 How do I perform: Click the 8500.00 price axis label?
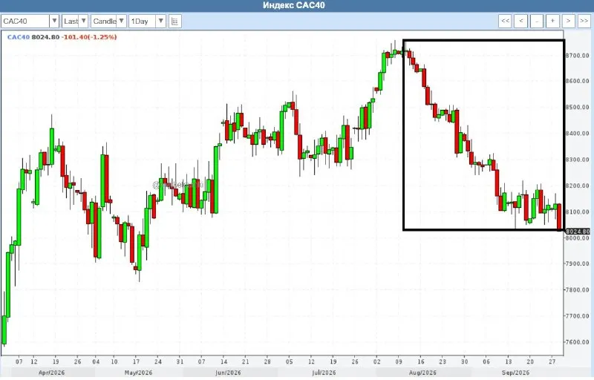pos(578,107)
